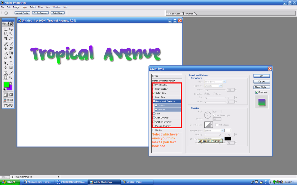Viewport: 297px width, 185px height.
Task: Select the Type tool
Action: [x=11, y=63]
